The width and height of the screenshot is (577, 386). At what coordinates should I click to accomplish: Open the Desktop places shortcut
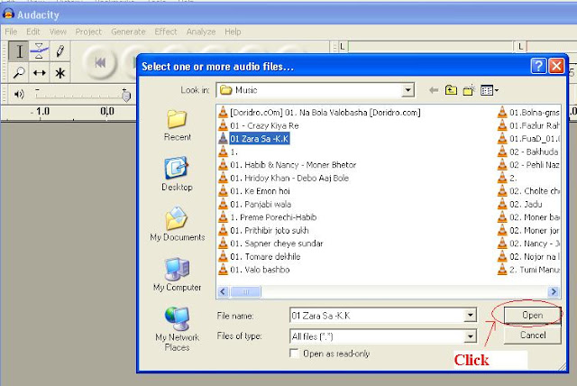click(178, 174)
